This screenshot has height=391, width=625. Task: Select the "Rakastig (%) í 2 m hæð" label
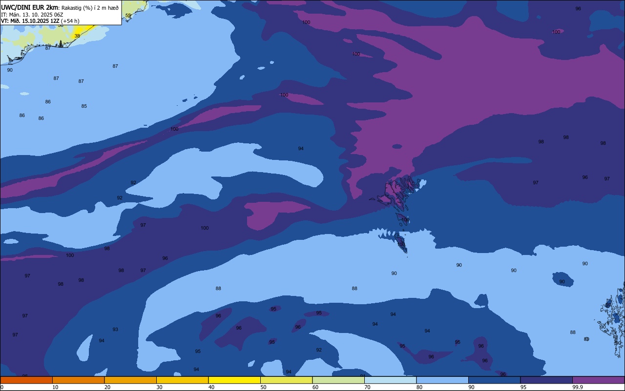[90, 7]
